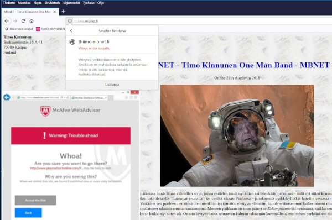This screenshot has height=220, width=332.
Task: Click the blue back arrow in McAfee screenshot
Action: click(7, 97)
